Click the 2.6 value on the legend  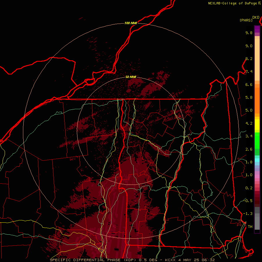[x=249, y=149]
